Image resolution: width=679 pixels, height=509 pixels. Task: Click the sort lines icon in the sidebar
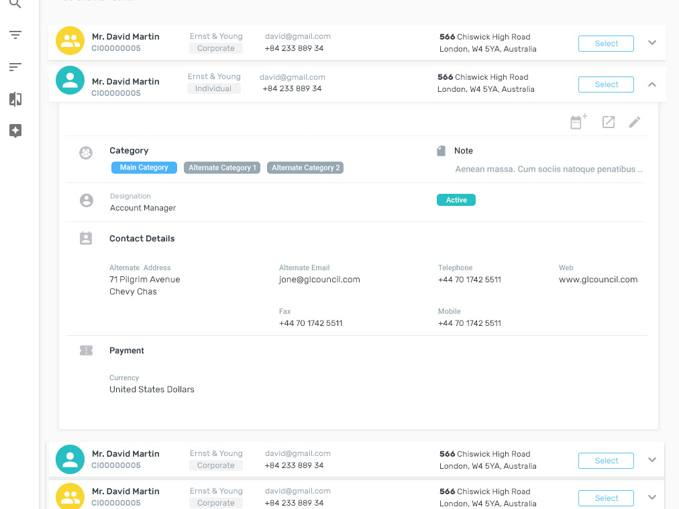pyautogui.click(x=15, y=66)
